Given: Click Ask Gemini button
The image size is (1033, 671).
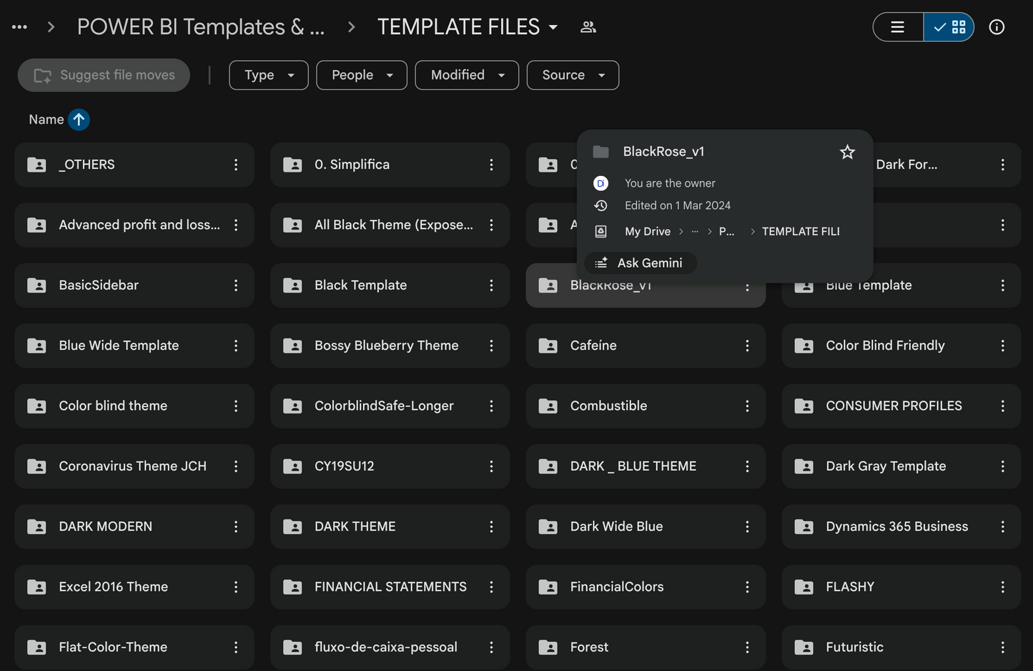Looking at the screenshot, I should click(641, 263).
